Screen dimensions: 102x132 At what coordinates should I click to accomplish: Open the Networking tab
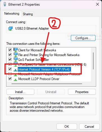[x=12, y=14]
